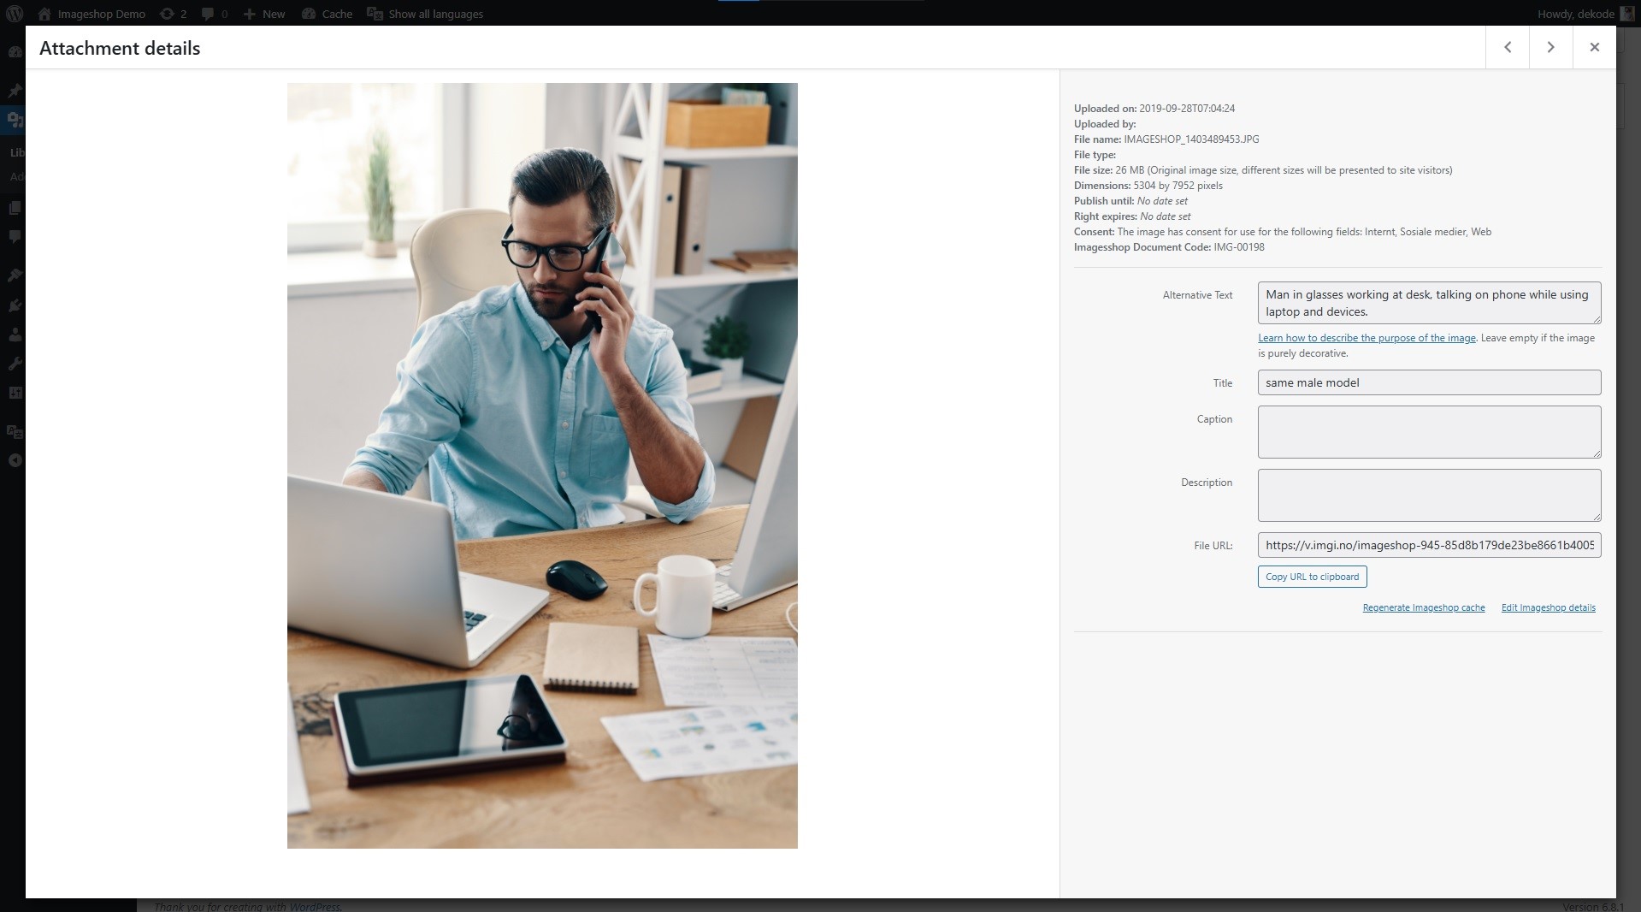
Task: Click the file name IMAGESHOP_1403489453.JPG
Action: click(x=1191, y=139)
